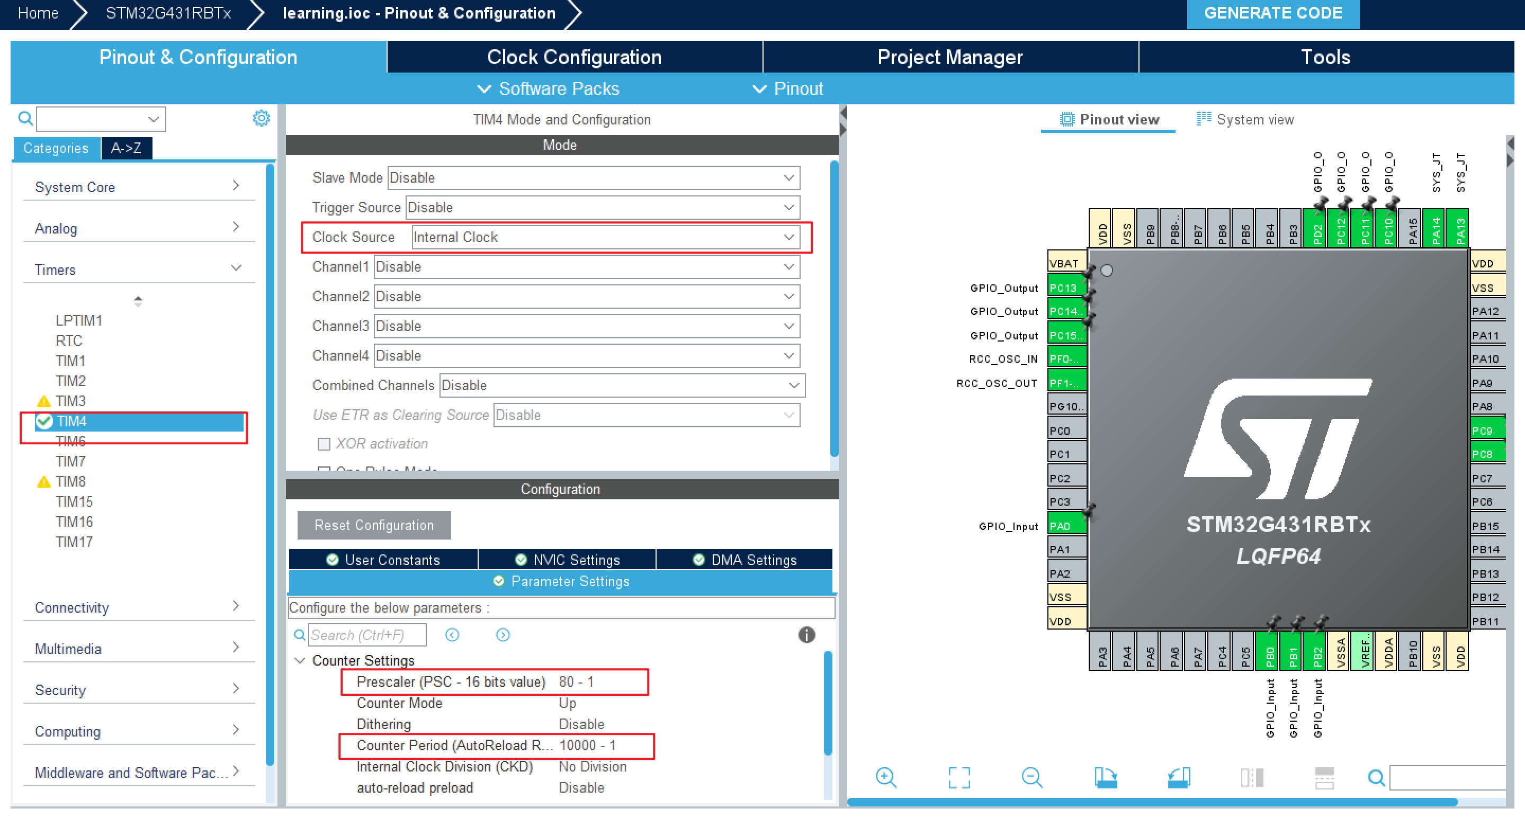
Task: Open the Channel1 dropdown
Action: (586, 267)
